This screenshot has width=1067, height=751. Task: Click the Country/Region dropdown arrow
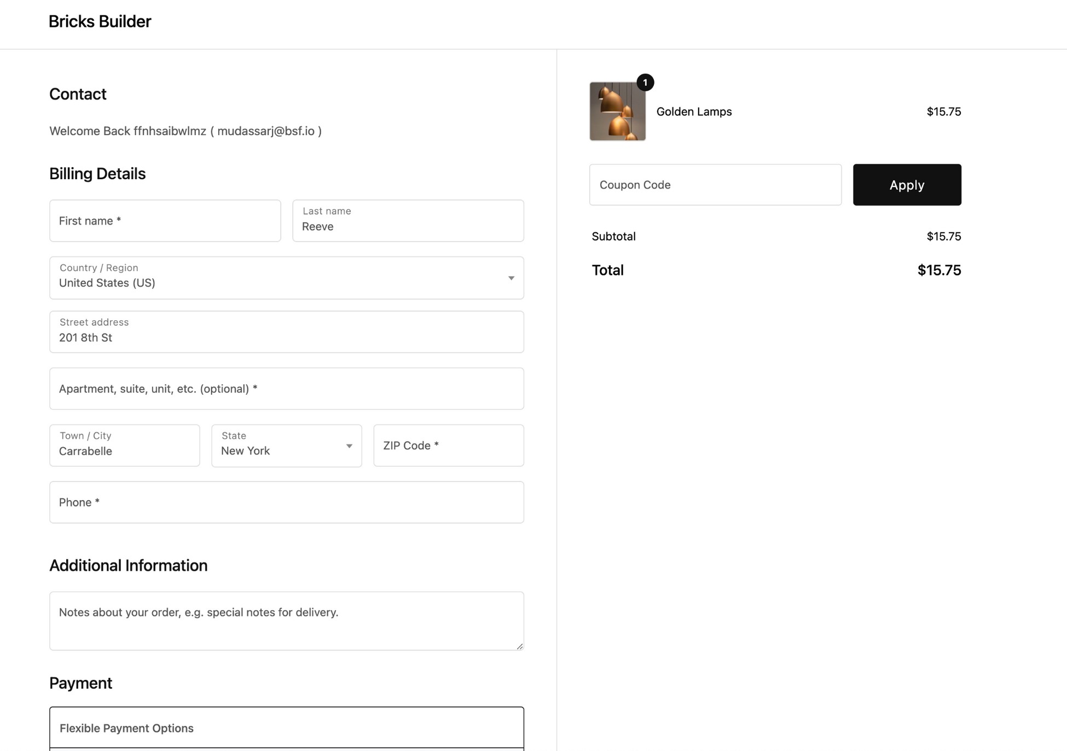point(512,278)
